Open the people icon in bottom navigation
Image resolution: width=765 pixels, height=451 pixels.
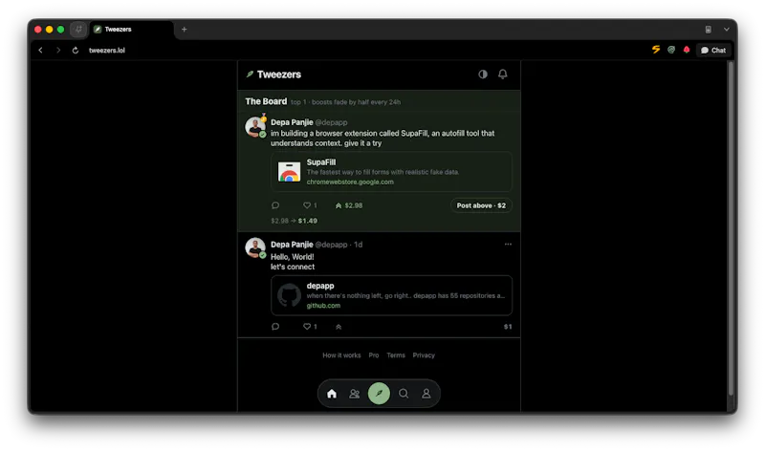(x=355, y=394)
